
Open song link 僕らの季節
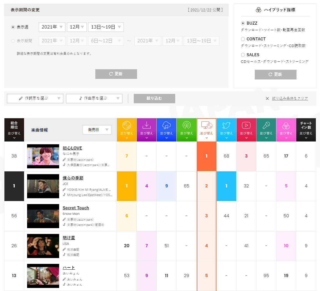tap(73, 178)
